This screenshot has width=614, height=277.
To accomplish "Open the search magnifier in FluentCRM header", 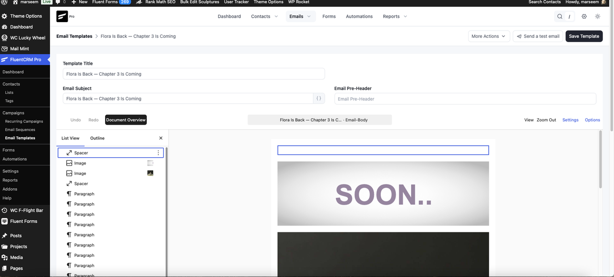I will 560,16.
